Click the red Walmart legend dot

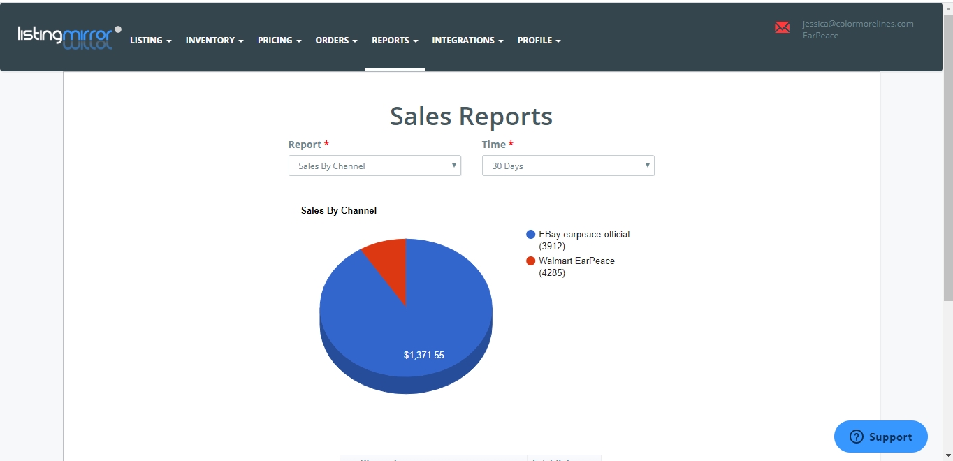click(x=531, y=261)
